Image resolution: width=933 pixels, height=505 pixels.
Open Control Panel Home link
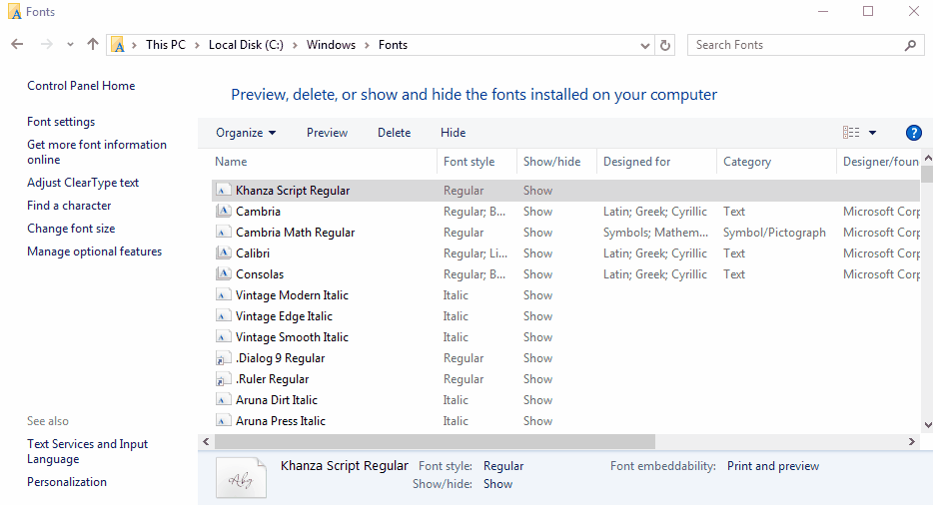click(81, 86)
